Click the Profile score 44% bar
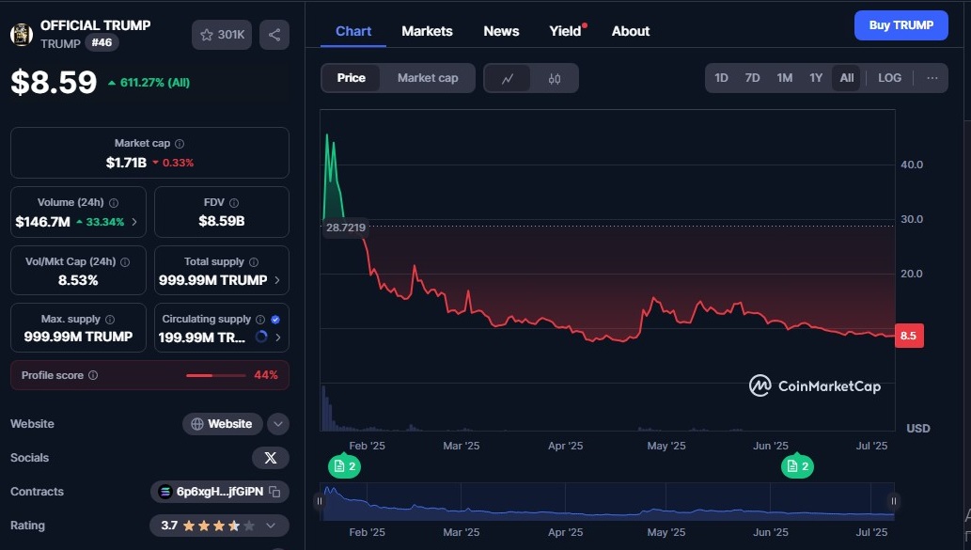Viewport: 971px width, 550px height. click(x=215, y=375)
